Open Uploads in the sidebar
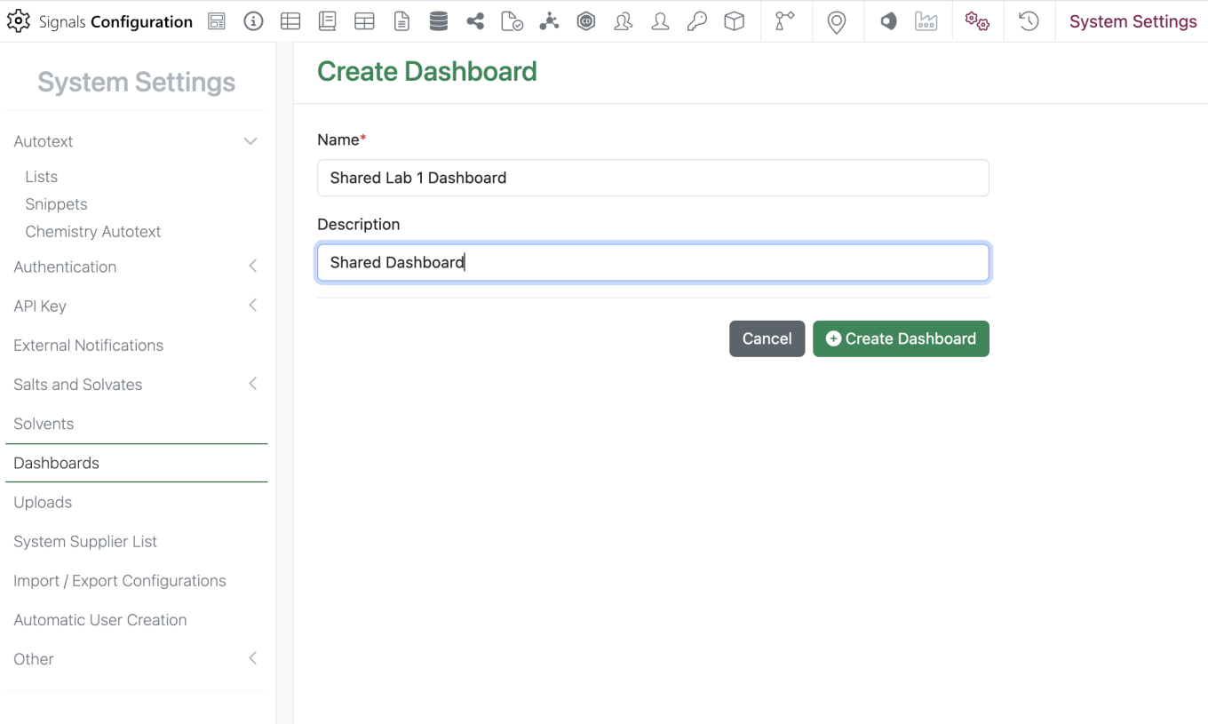The image size is (1208, 724). (43, 502)
